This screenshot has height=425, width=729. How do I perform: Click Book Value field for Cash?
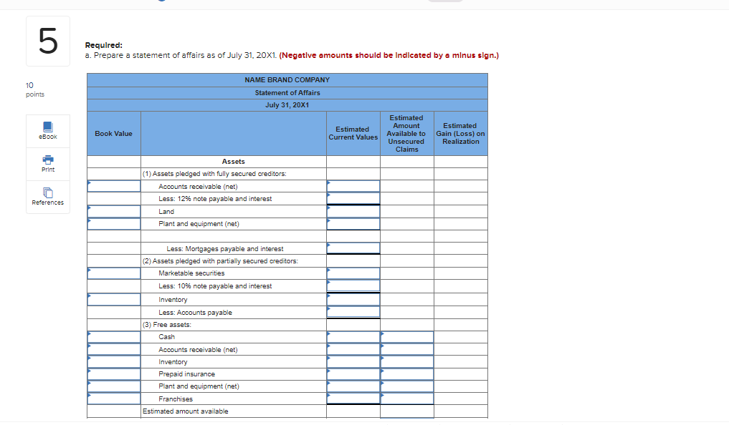pos(114,337)
